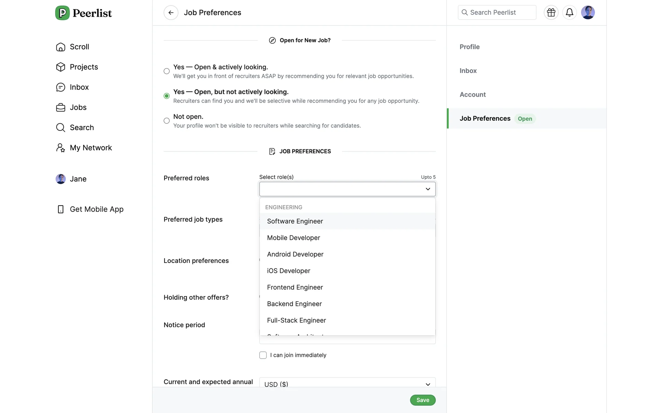Image resolution: width=662 pixels, height=413 pixels.
Task: Open the notifications bell
Action: [x=569, y=13]
